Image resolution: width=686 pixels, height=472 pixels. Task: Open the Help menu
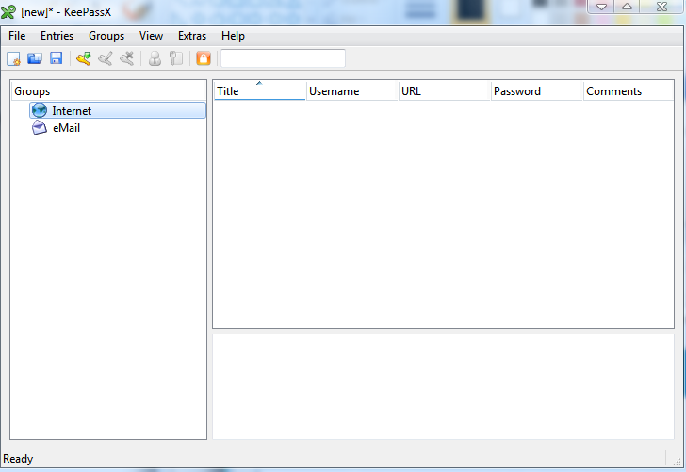point(233,36)
